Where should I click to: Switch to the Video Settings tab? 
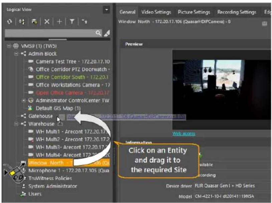pos(156,12)
